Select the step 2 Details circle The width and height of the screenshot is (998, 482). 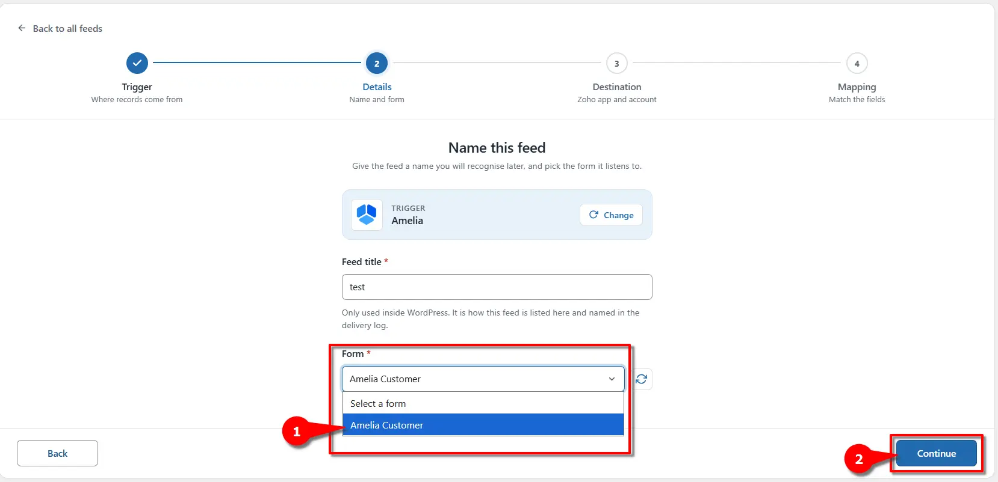click(377, 63)
